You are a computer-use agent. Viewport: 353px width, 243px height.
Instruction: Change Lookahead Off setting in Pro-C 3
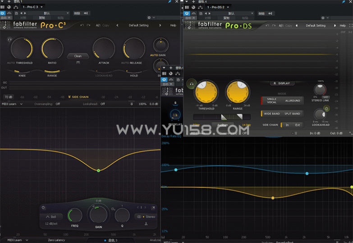pyautogui.click(x=103, y=104)
